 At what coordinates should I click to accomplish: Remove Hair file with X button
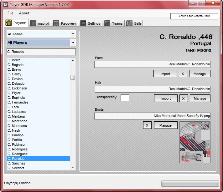point(184,98)
